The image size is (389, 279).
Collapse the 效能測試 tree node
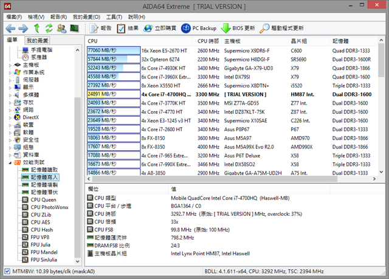coord(10,163)
